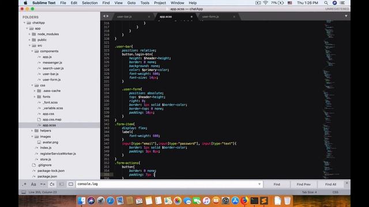Close the find panel
369x207 pixels.
(x=347, y=183)
